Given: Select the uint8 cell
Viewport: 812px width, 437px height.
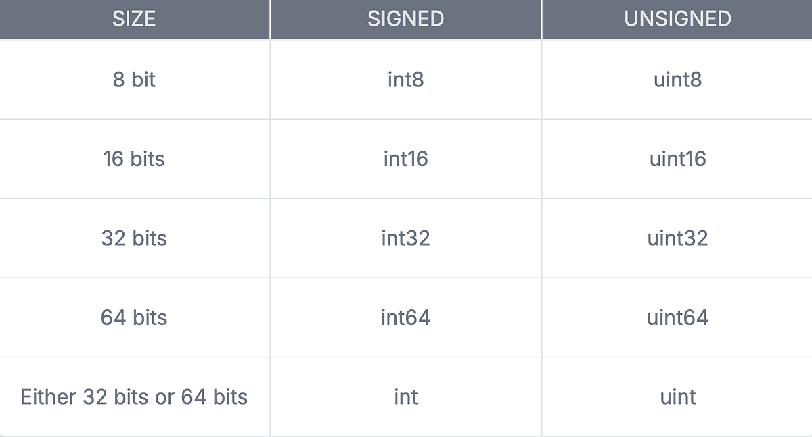Looking at the screenshot, I should tap(677, 80).
